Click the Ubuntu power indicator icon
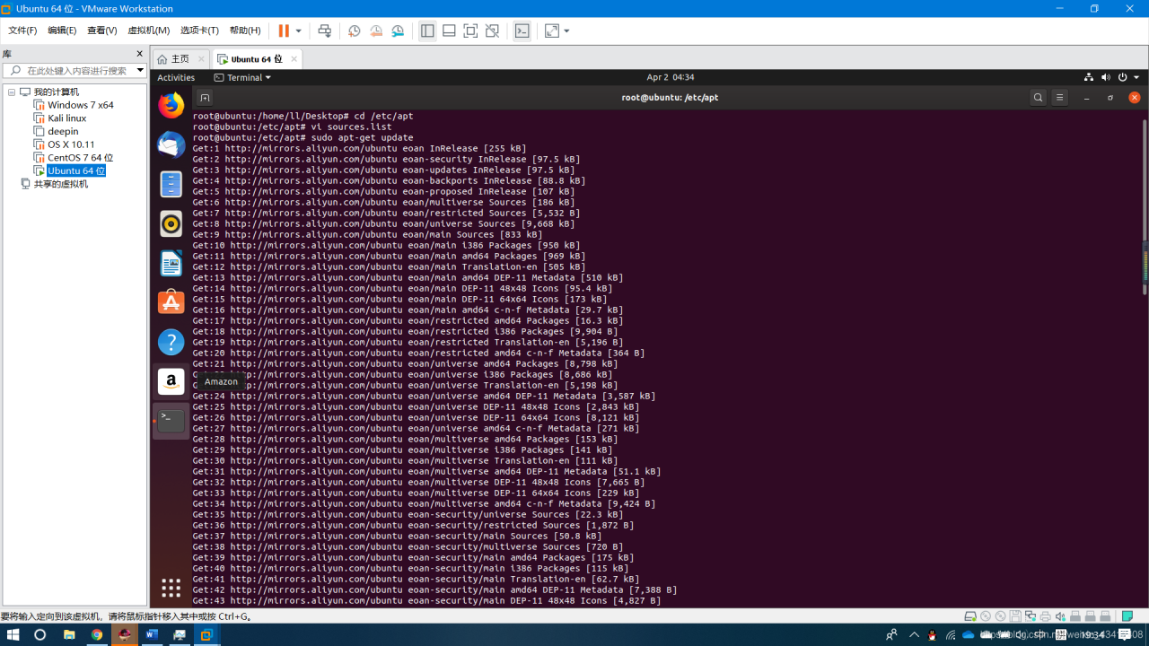 (1123, 77)
